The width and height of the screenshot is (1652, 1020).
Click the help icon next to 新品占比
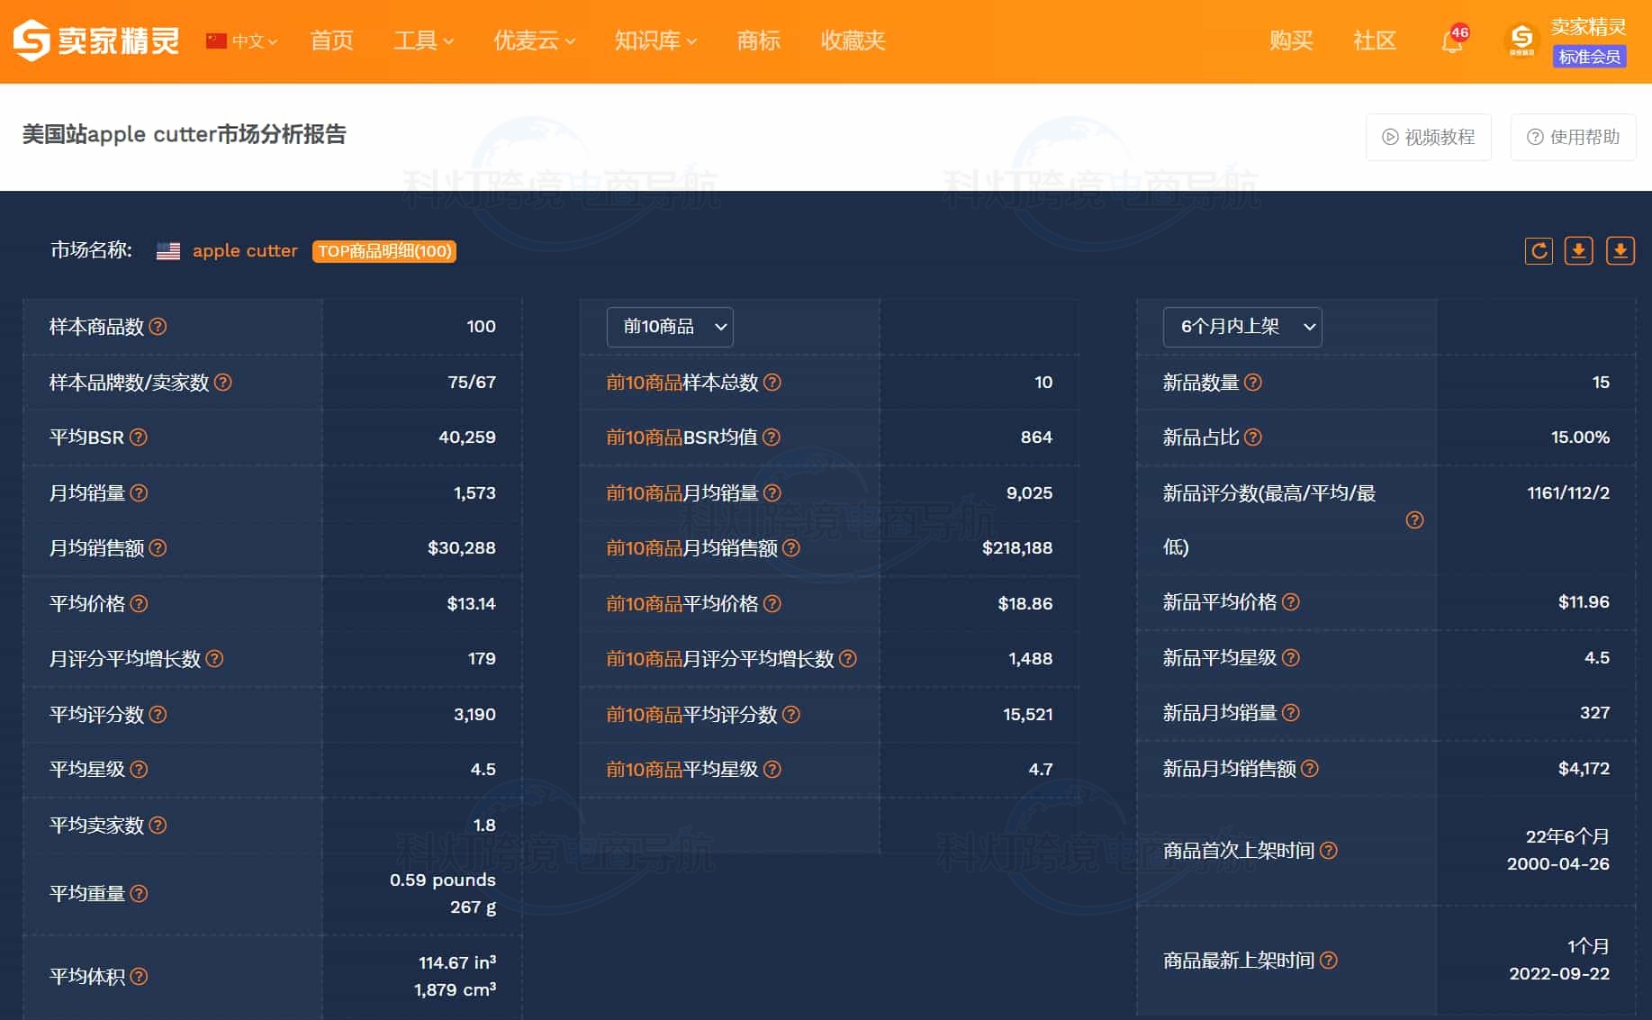[1252, 438]
